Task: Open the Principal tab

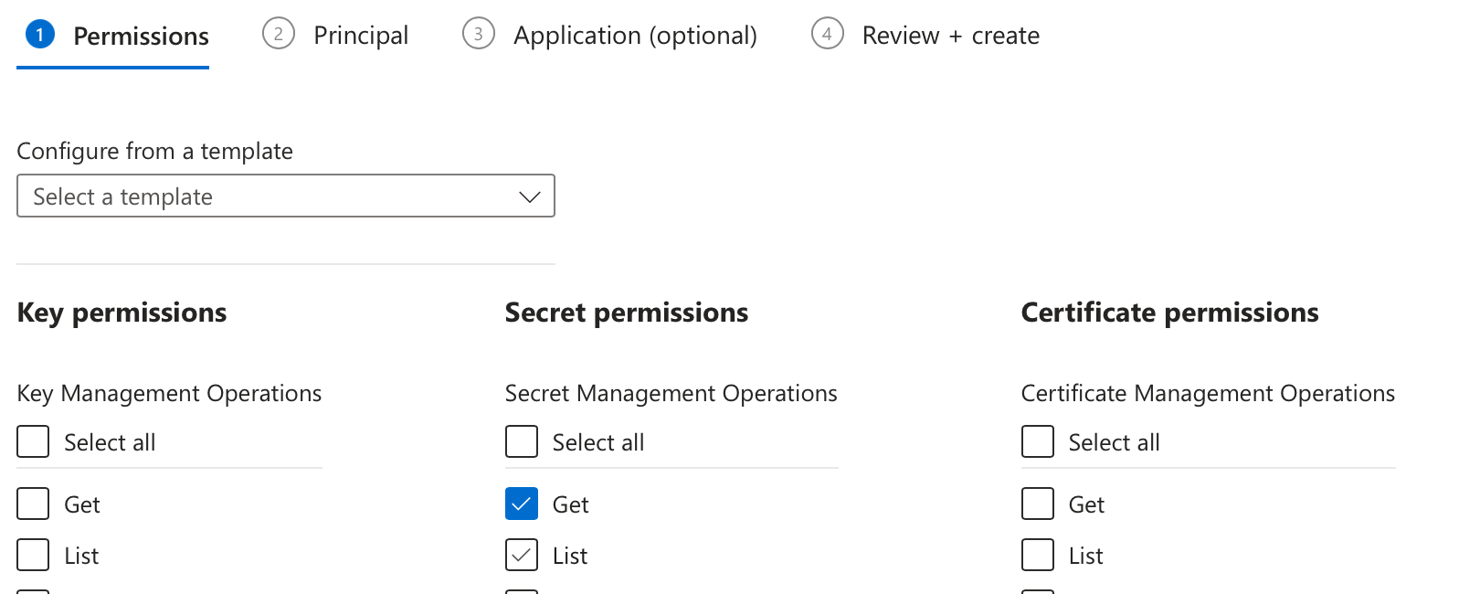Action: 361,36
